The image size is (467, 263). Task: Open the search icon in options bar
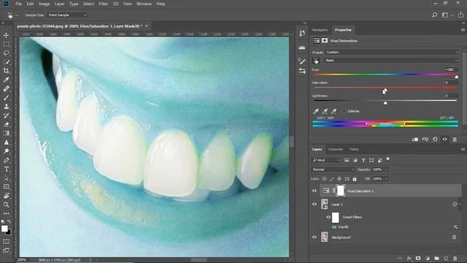point(435,15)
